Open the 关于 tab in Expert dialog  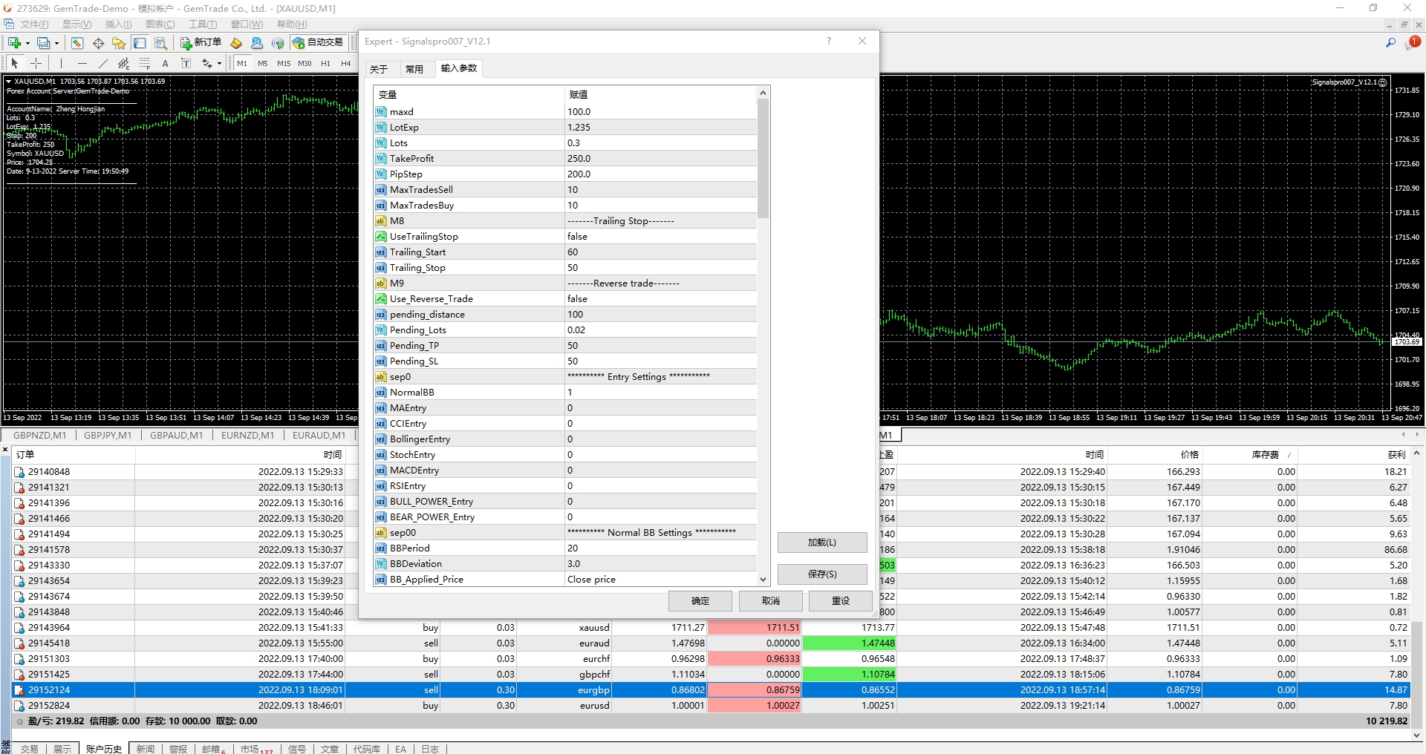click(x=379, y=69)
